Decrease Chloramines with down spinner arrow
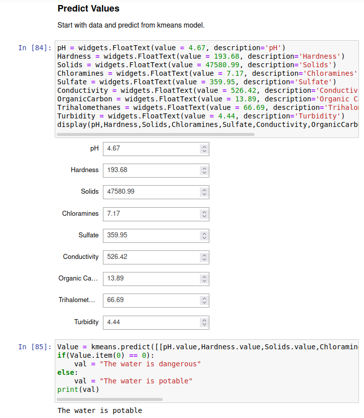Image resolution: width=364 pixels, height=418 pixels. 204,216
